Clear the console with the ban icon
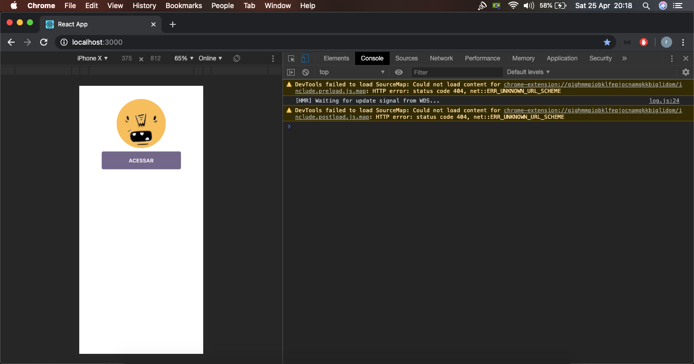Screen dimensions: 694x364 point(305,73)
